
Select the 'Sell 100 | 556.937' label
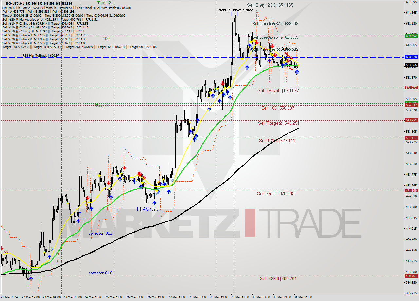coord(278,108)
